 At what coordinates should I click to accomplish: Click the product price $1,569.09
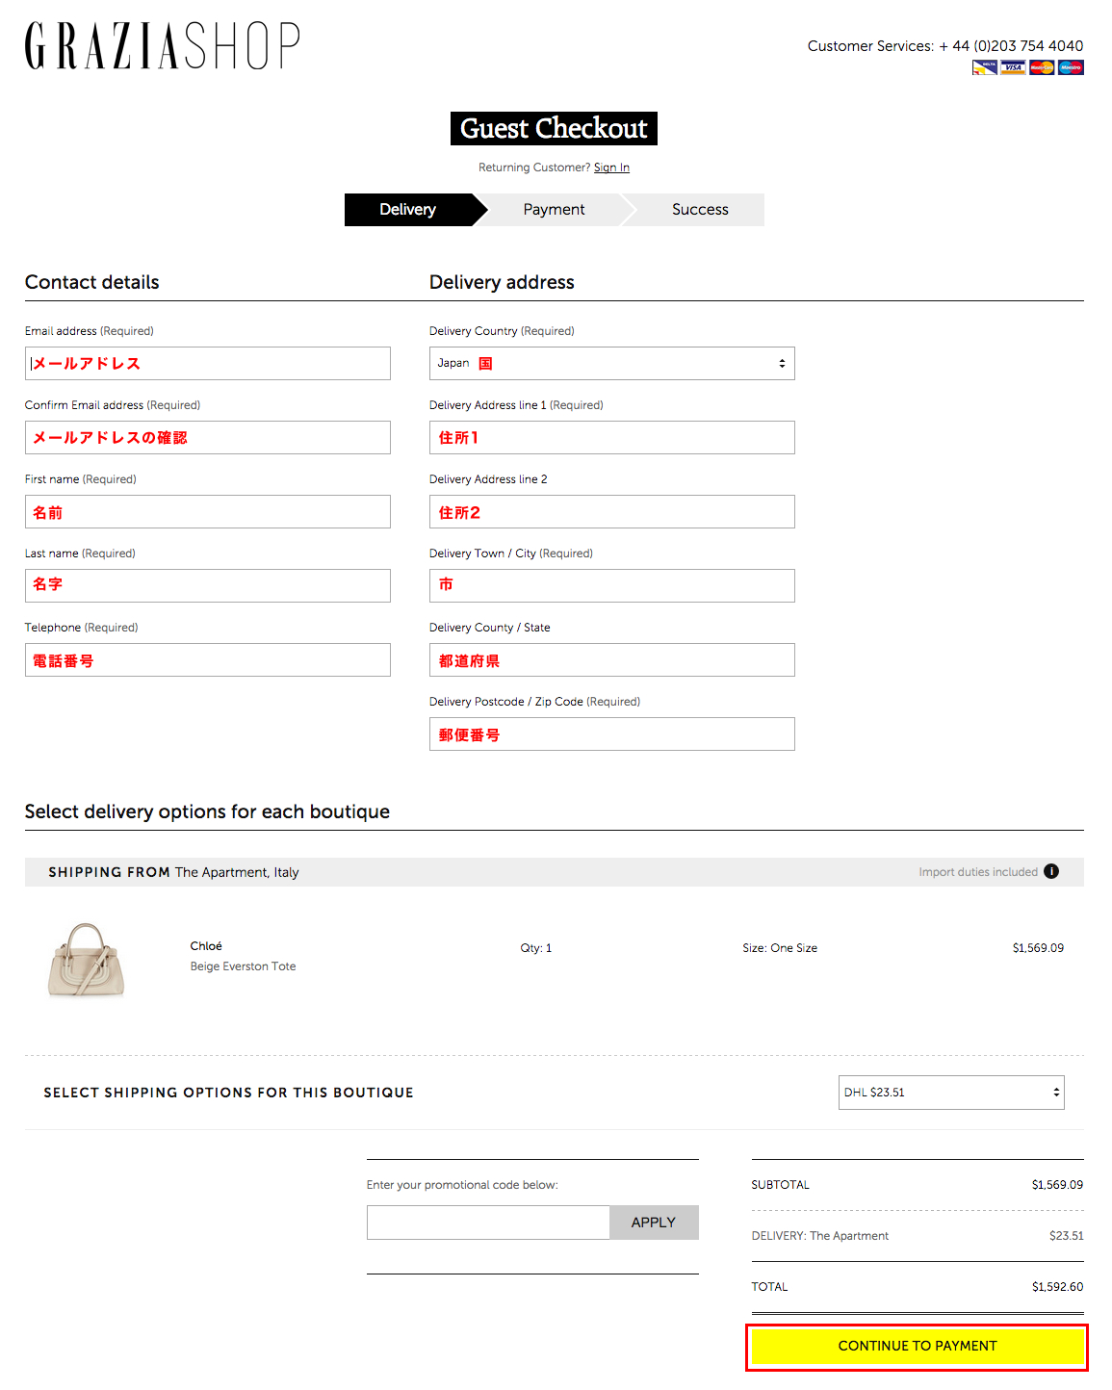click(1038, 948)
